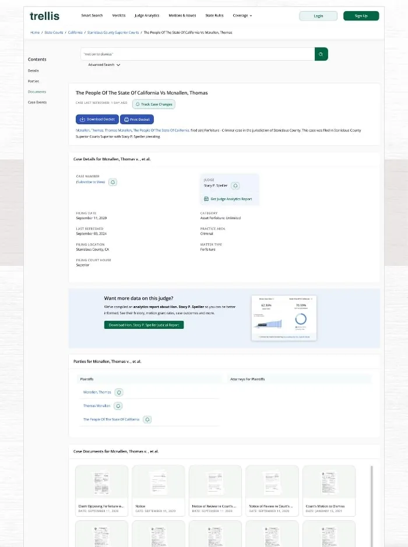Jump to Details in Contents sidebar
The height and width of the screenshot is (547, 408).
coord(33,71)
